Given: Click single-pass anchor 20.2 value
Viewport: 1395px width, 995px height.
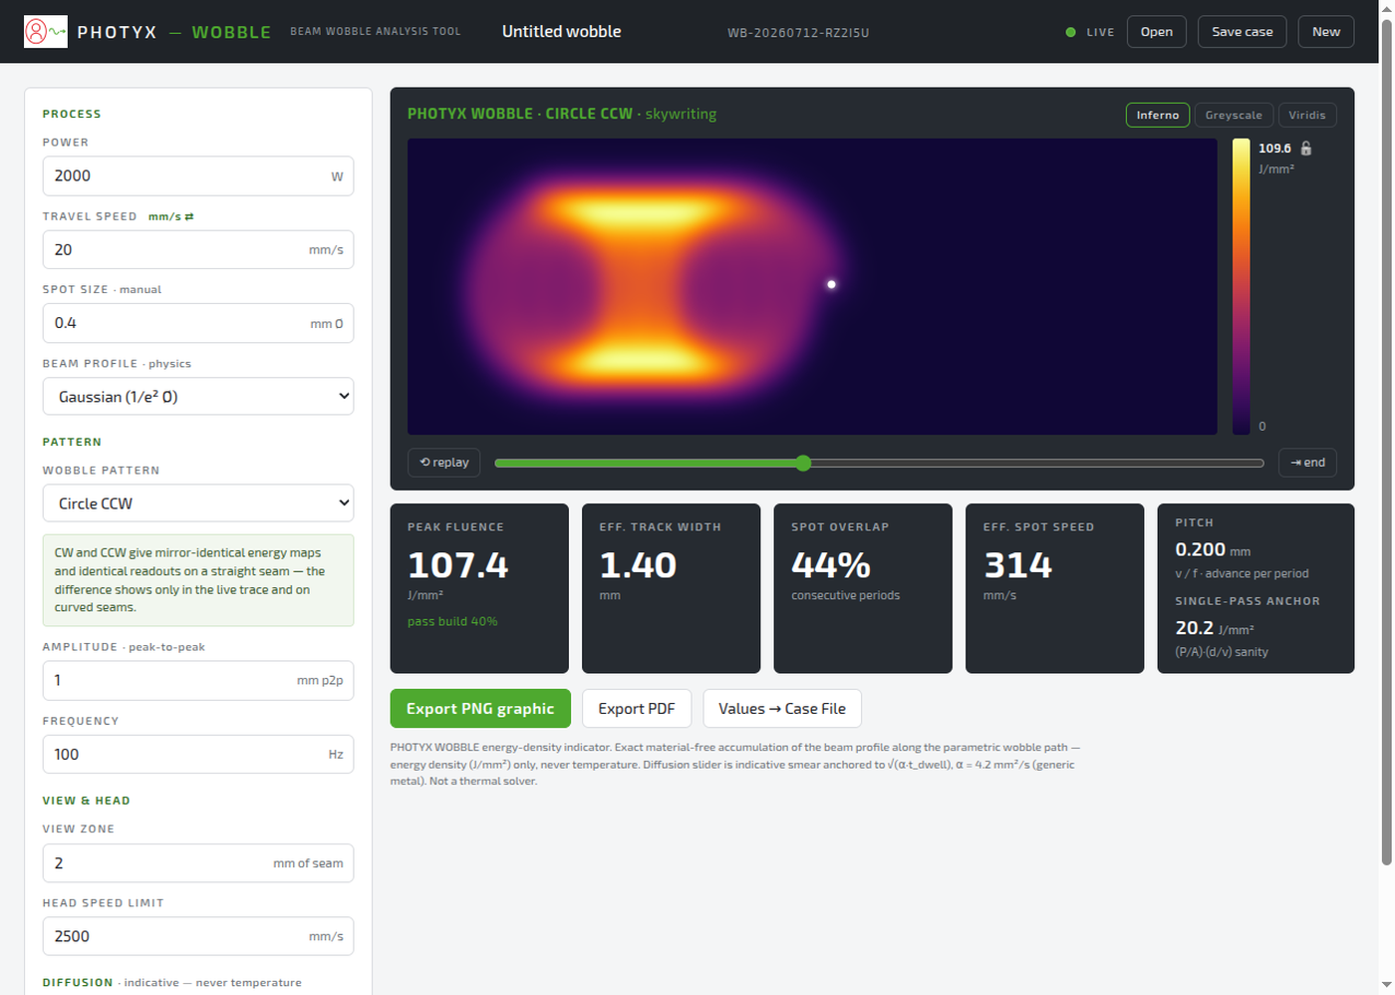Looking at the screenshot, I should (x=1214, y=628).
